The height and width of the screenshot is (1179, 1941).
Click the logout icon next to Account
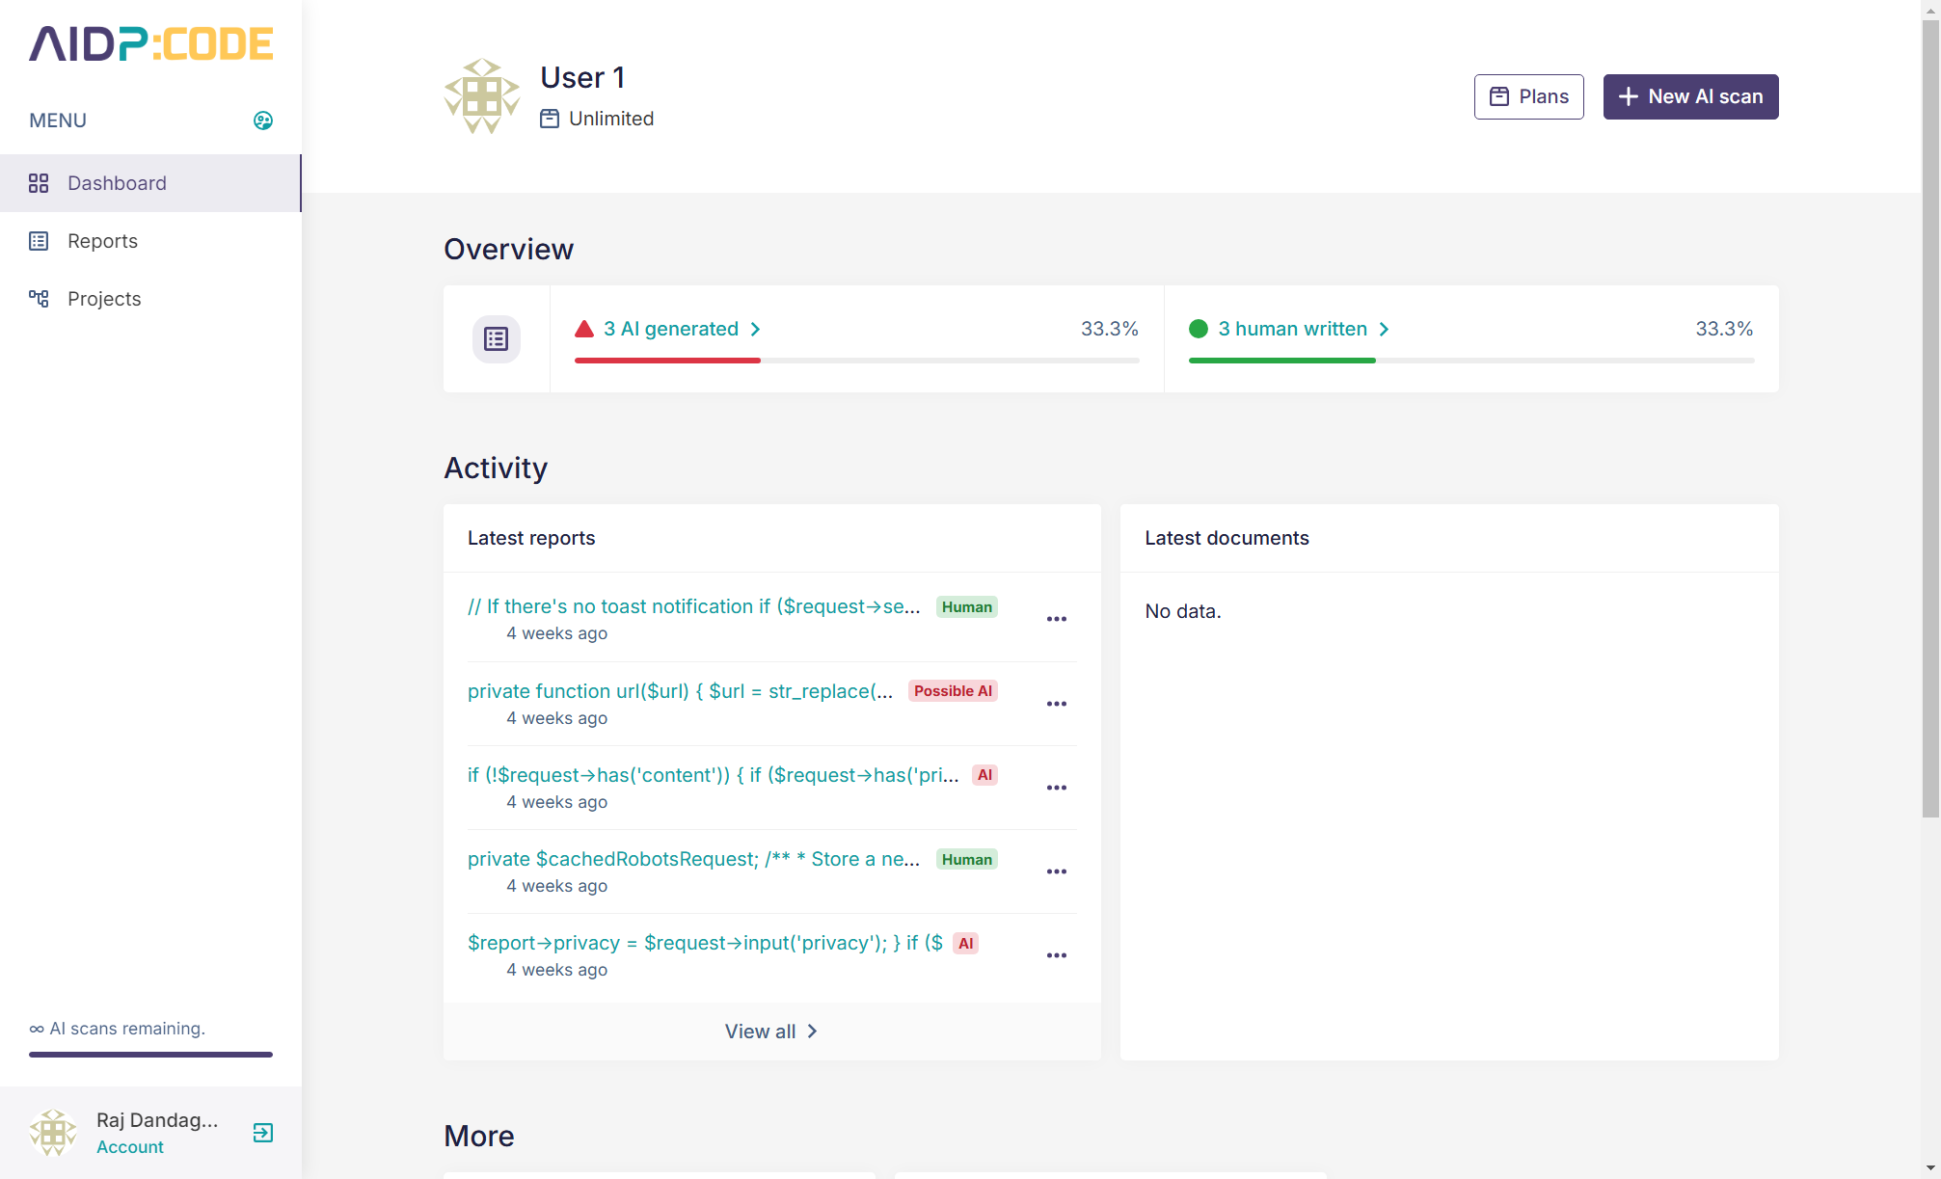[262, 1133]
